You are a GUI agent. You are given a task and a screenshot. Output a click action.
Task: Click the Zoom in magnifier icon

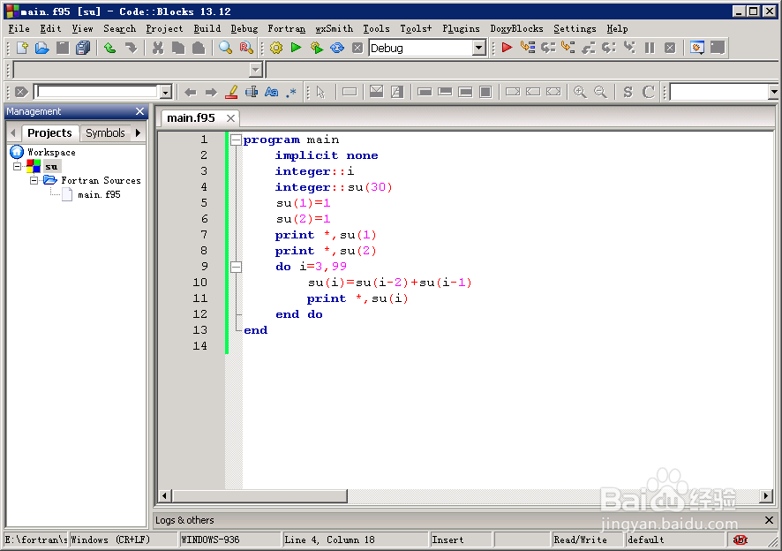pyautogui.click(x=580, y=92)
